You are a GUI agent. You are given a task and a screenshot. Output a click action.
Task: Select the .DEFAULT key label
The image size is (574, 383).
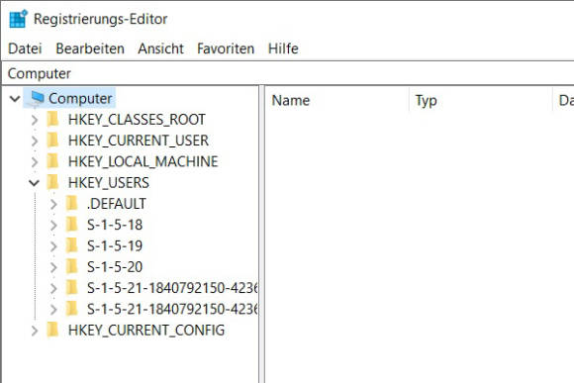point(117,204)
